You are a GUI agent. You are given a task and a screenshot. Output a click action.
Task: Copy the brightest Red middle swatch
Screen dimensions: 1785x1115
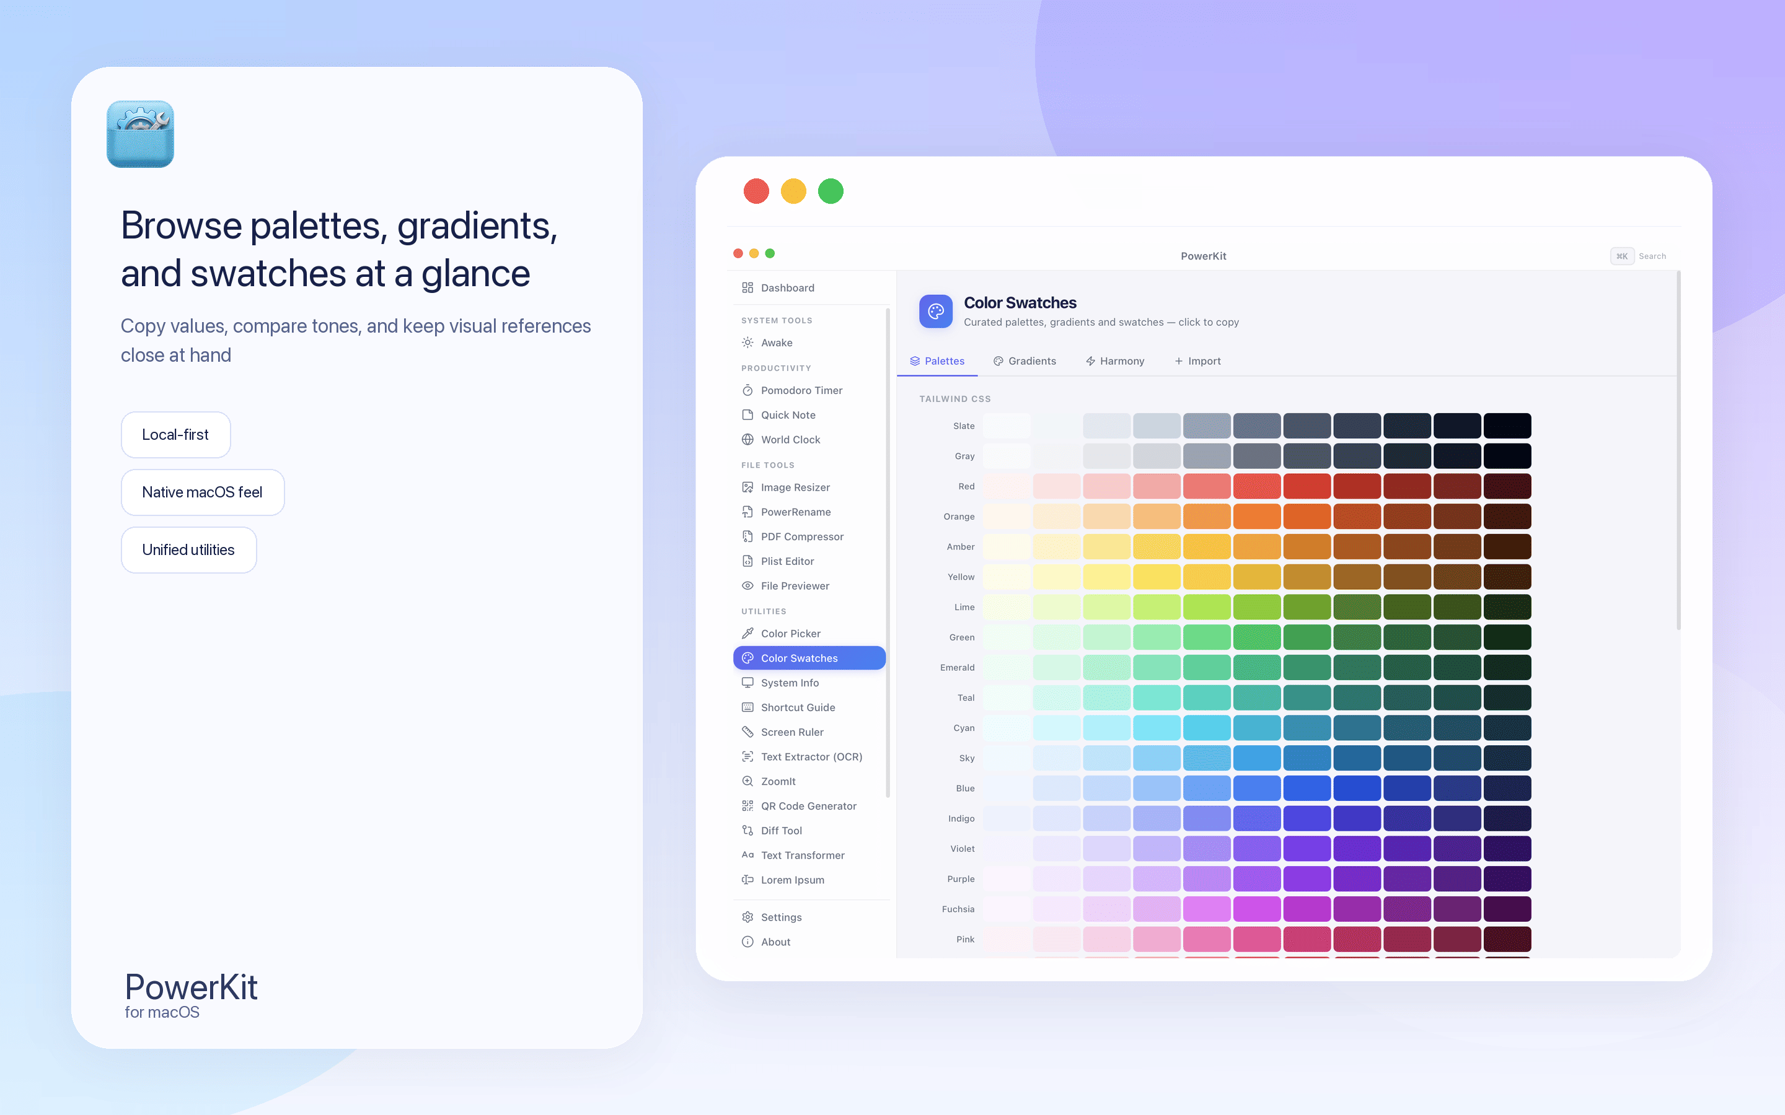(1256, 487)
